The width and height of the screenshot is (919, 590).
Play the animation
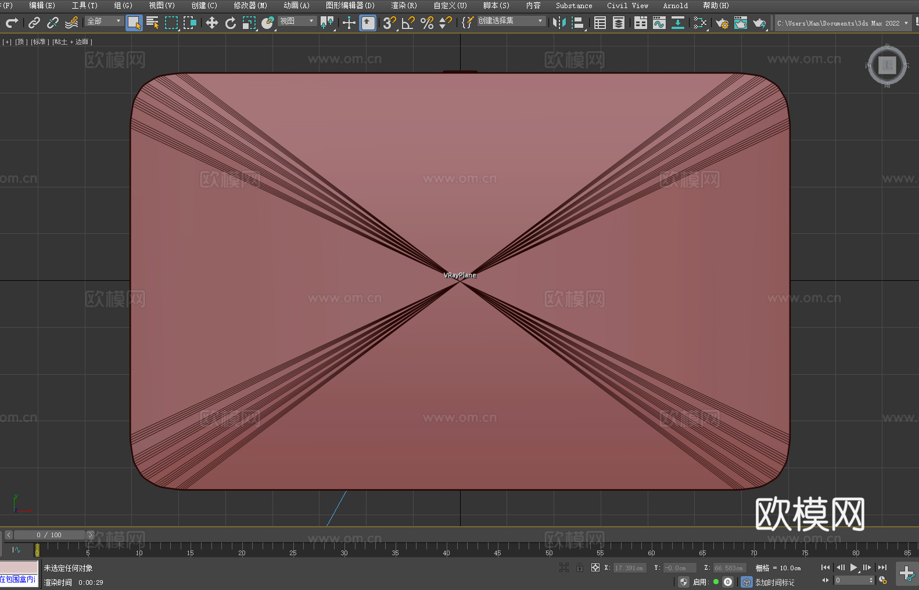[x=853, y=567]
